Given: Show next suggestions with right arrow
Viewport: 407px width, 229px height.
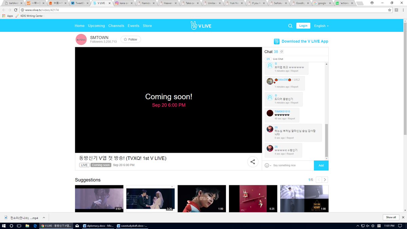Looking at the screenshot, I should coord(325,180).
